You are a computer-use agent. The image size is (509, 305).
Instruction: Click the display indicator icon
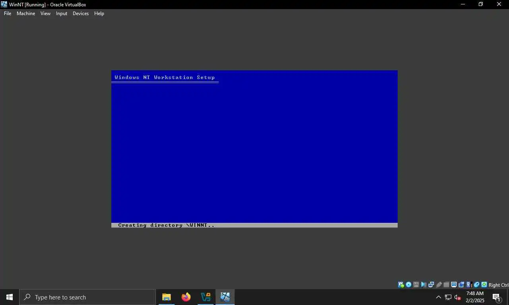pos(454,285)
